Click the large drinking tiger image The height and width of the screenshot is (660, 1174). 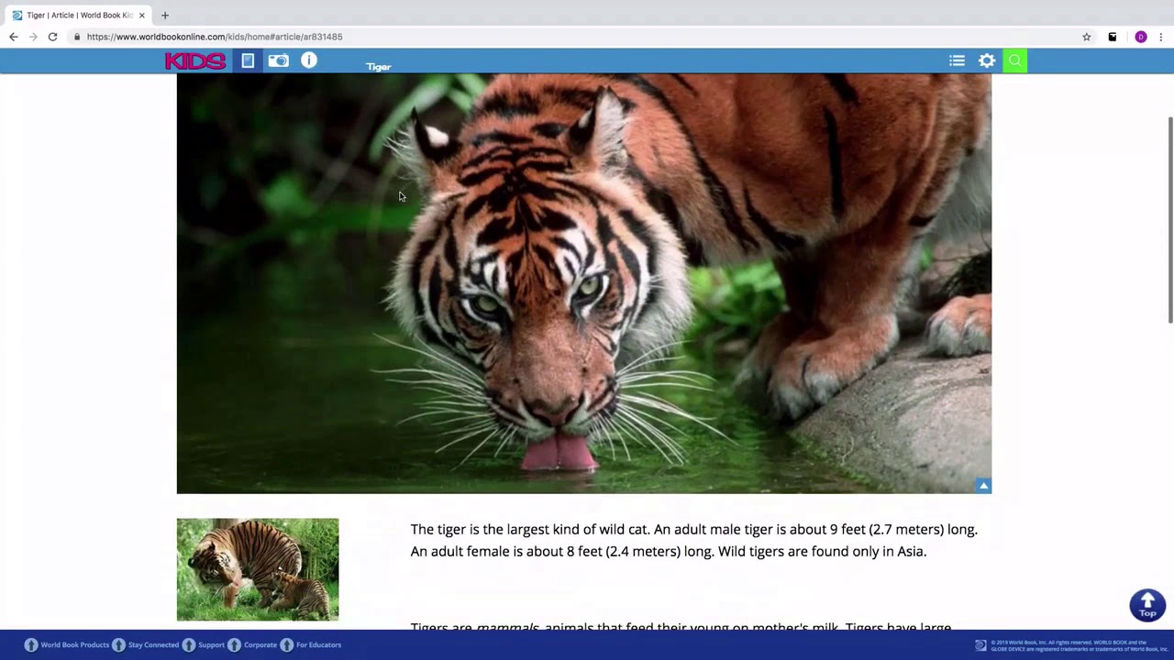pyautogui.click(x=583, y=283)
